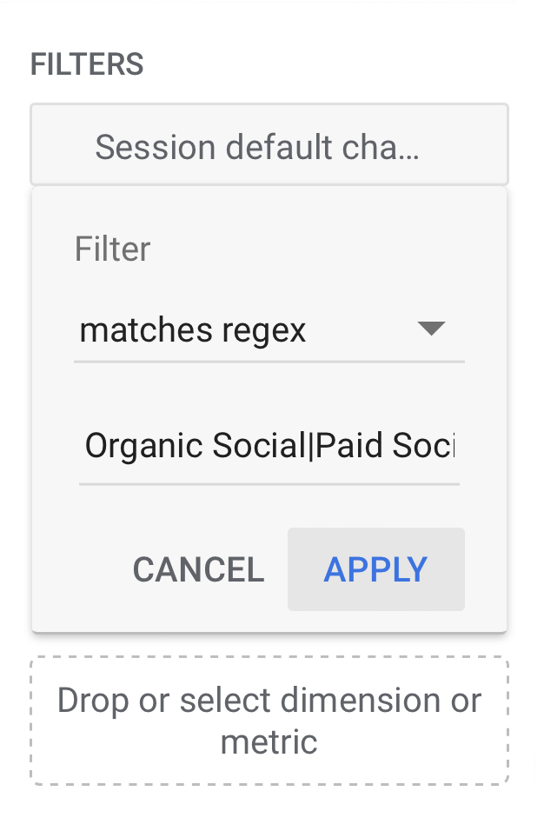Click the truncated 'Session default cha…' text

tap(257, 148)
